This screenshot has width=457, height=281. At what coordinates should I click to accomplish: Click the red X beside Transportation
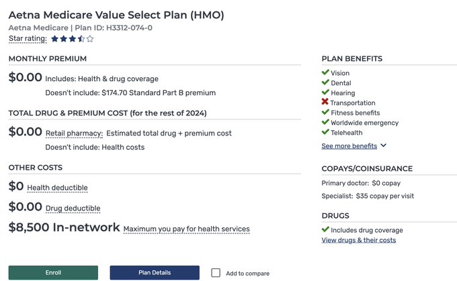325,103
